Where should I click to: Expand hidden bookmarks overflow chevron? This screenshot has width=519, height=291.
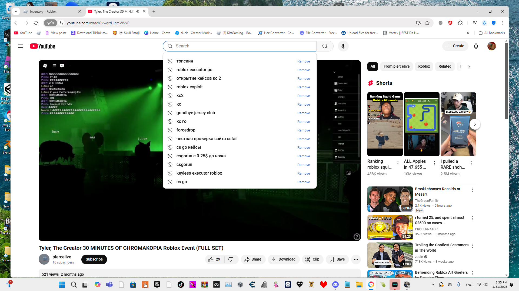[x=468, y=33]
